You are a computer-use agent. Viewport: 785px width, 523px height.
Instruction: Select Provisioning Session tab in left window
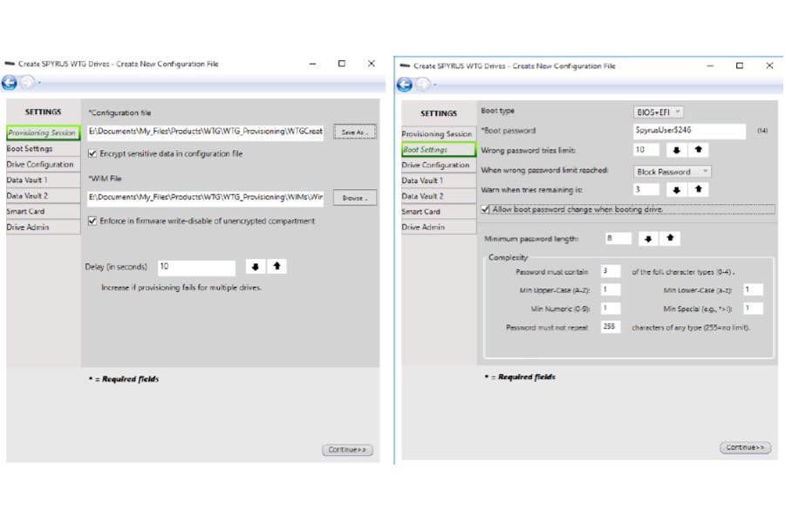coord(43,133)
